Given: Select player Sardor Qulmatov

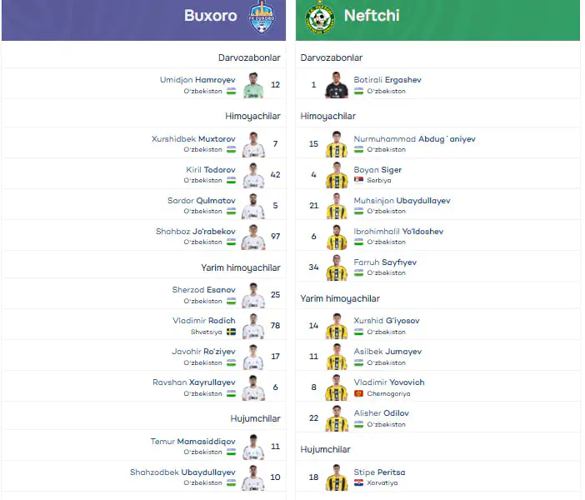Looking at the screenshot, I should [x=202, y=200].
